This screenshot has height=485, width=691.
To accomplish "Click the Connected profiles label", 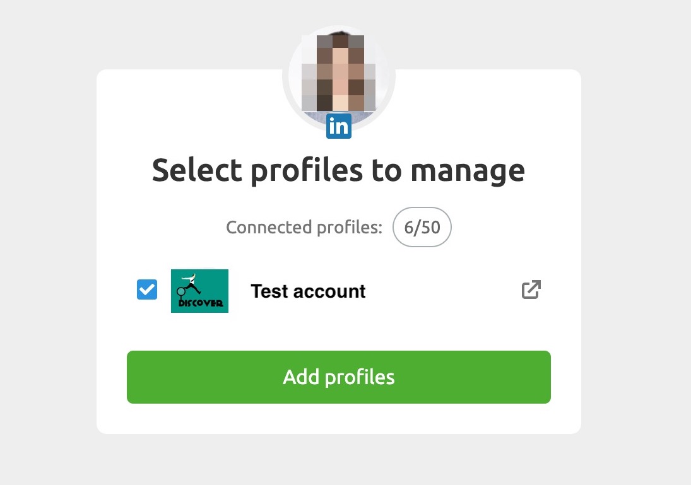I will (x=304, y=227).
